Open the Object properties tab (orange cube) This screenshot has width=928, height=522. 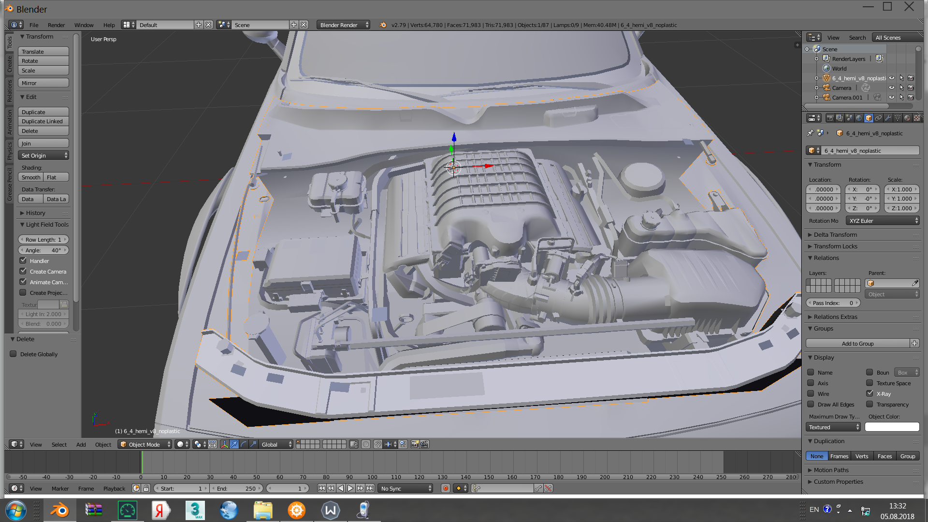point(869,118)
